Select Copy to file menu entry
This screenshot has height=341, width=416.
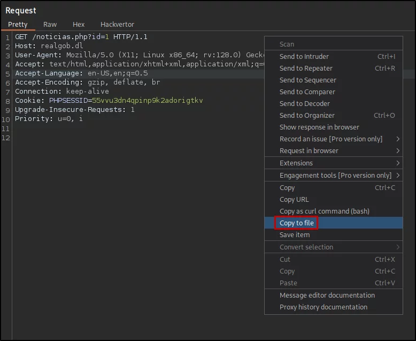click(x=334, y=223)
